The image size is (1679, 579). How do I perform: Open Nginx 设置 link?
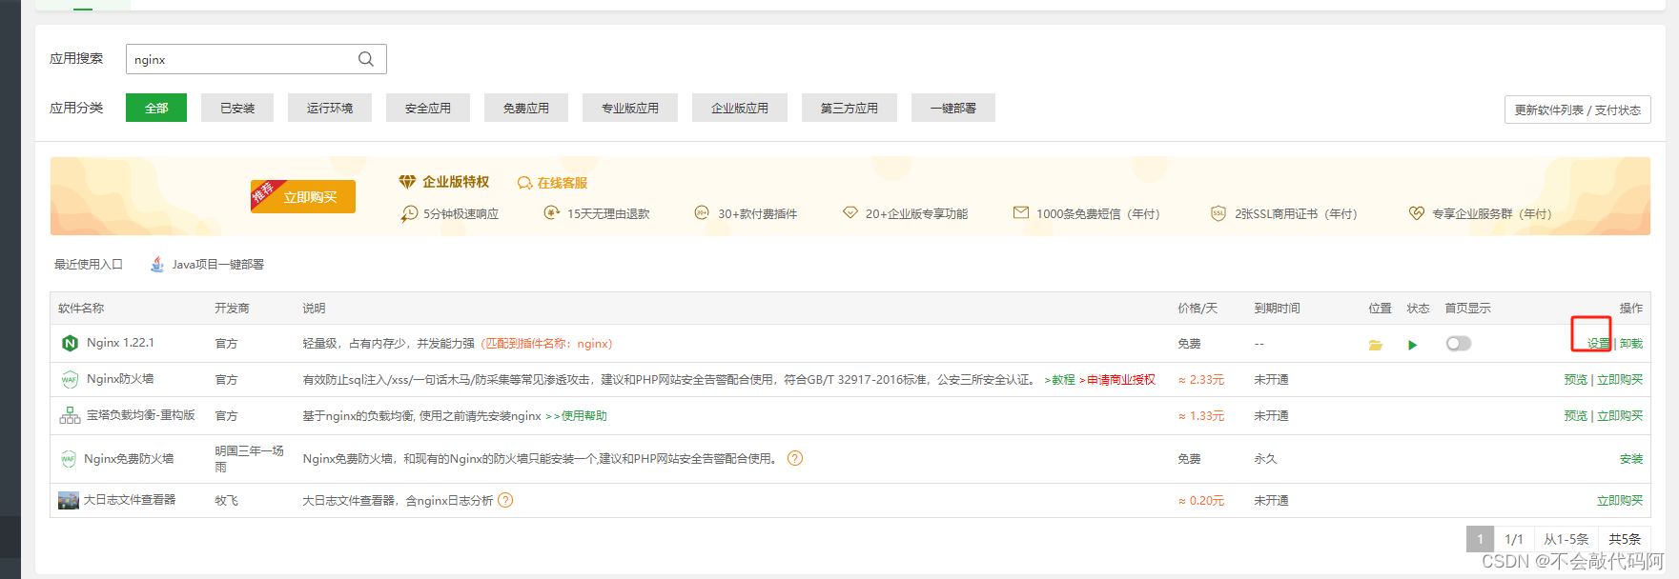coord(1599,344)
